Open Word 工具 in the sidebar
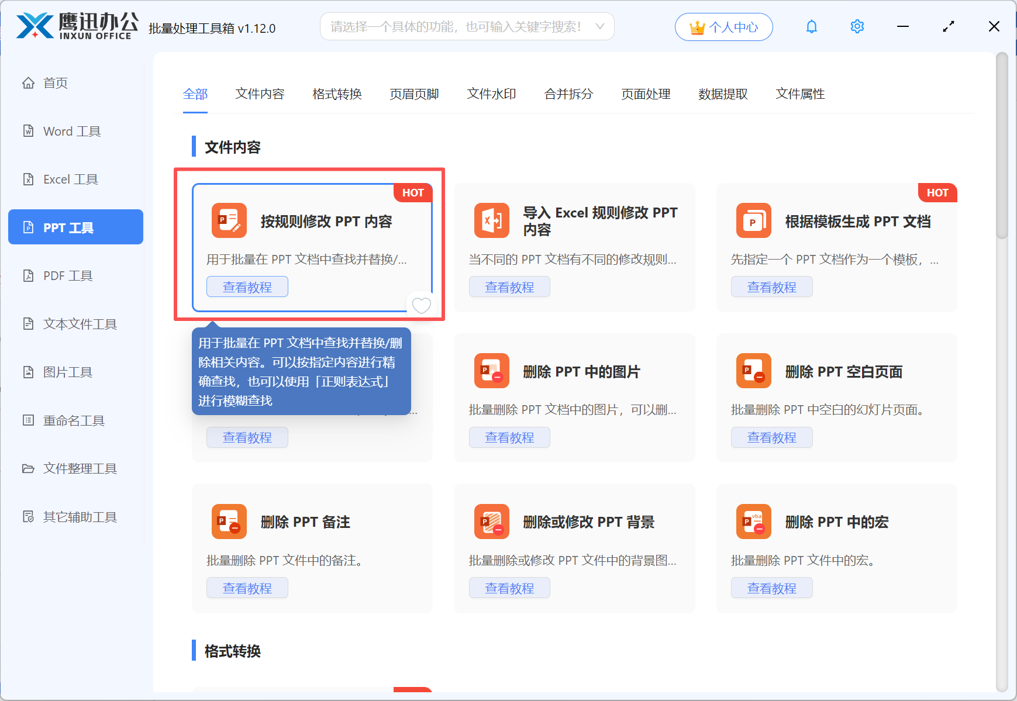Screen dimensions: 1017x701 [72, 132]
